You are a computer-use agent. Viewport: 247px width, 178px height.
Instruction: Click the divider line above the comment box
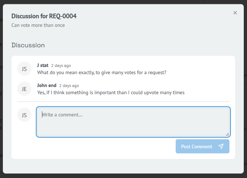point(123,102)
